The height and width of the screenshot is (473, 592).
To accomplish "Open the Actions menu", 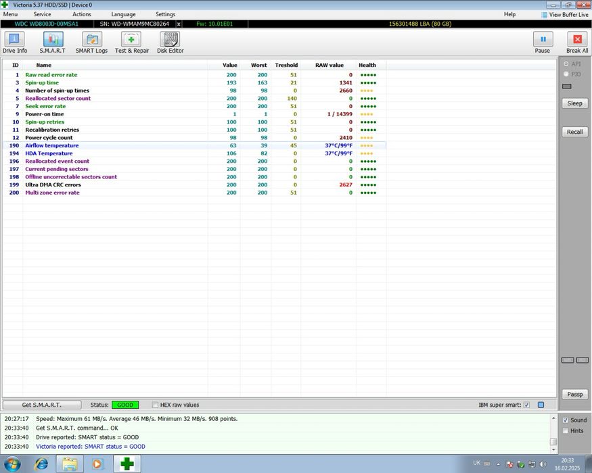I will (x=82, y=14).
